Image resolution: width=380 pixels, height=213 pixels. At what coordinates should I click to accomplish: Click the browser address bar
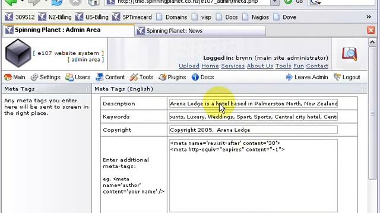[188, 2]
